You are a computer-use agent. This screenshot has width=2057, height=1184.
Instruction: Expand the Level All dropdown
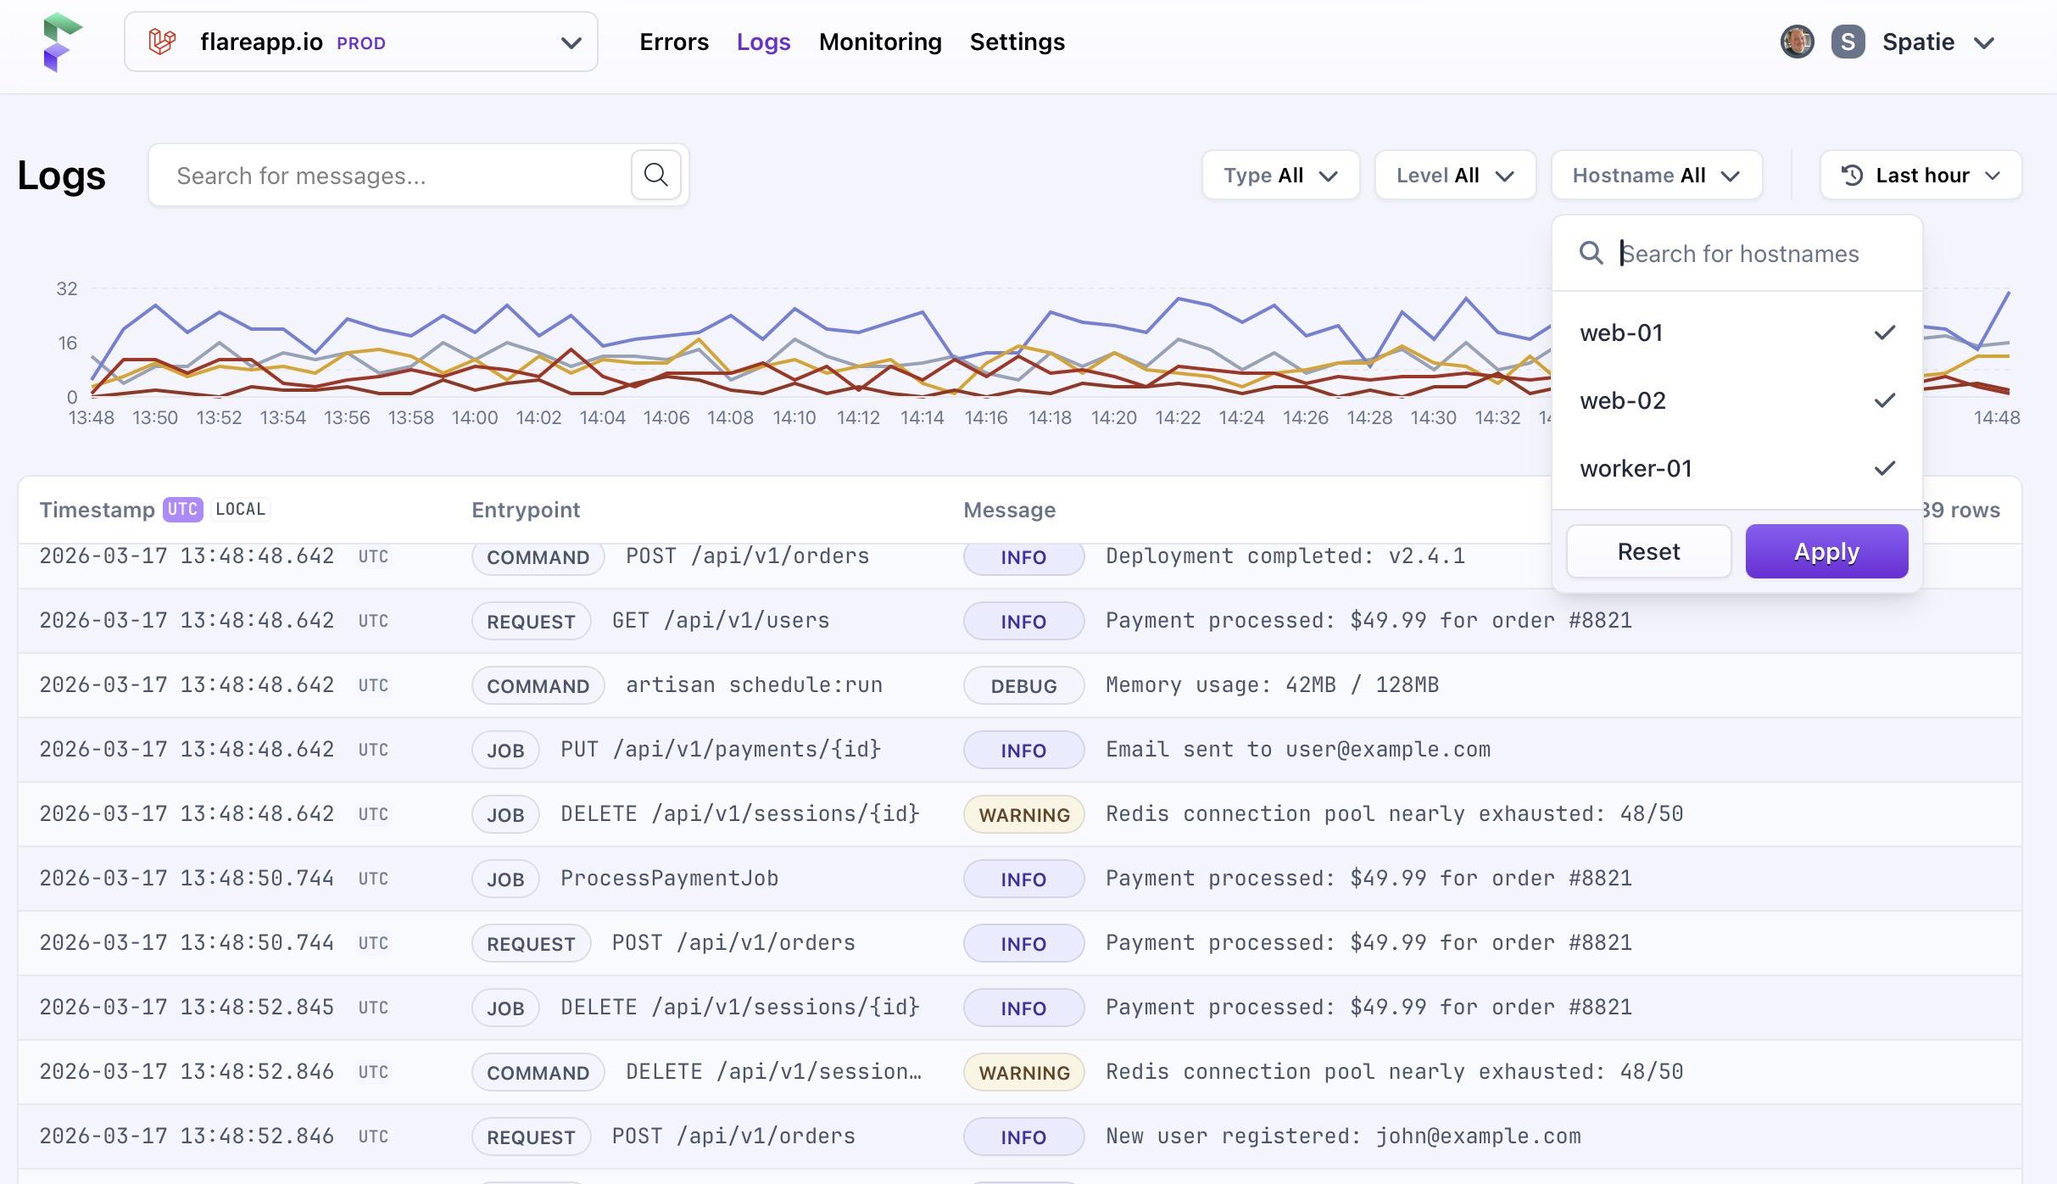click(1455, 176)
